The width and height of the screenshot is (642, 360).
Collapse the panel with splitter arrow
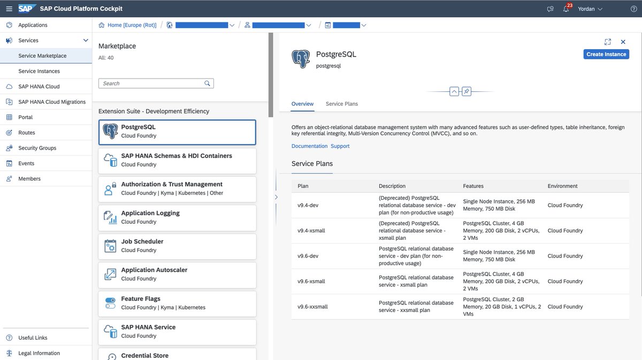tap(276, 197)
